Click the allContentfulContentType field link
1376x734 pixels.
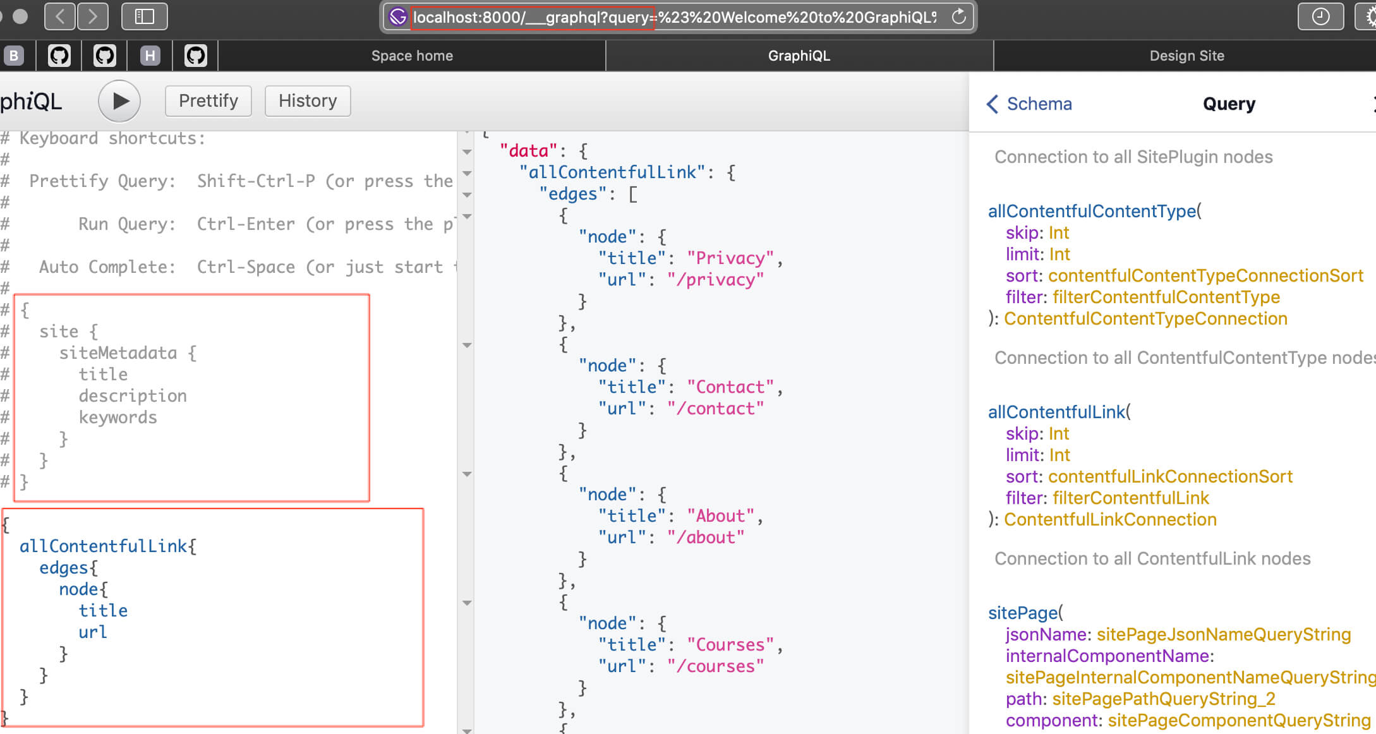pyautogui.click(x=1092, y=211)
